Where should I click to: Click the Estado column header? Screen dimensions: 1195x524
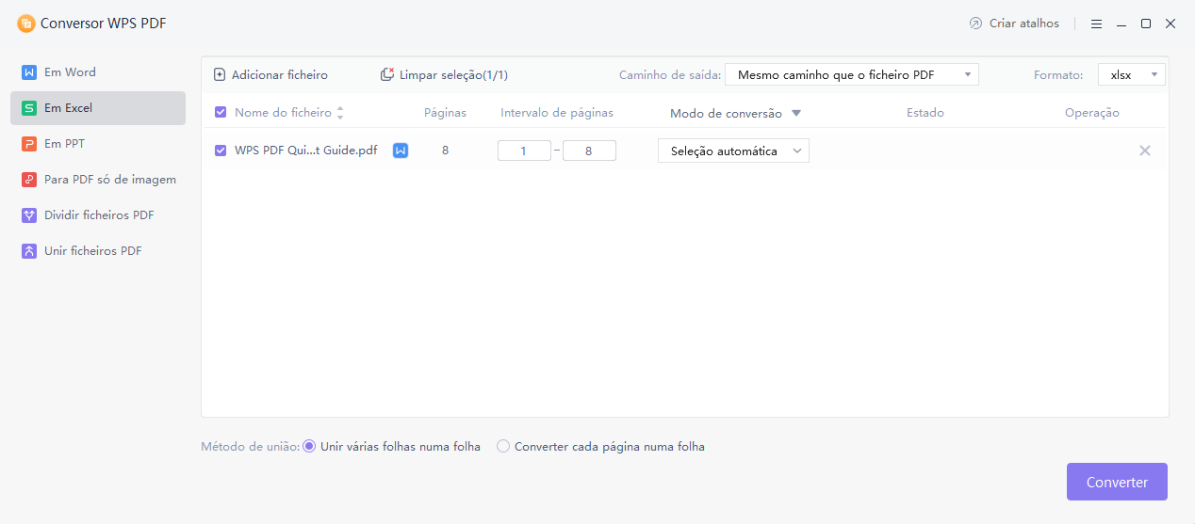(x=925, y=113)
